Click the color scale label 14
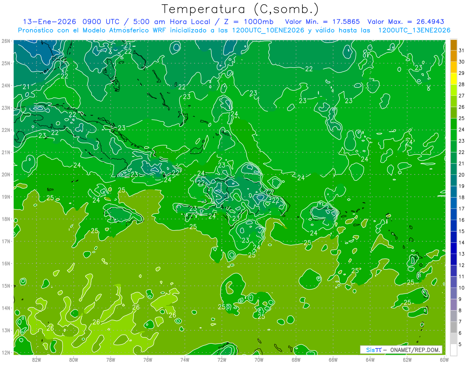Image resolution: width=472 pixels, height=365 pixels. pyautogui.click(x=461, y=243)
